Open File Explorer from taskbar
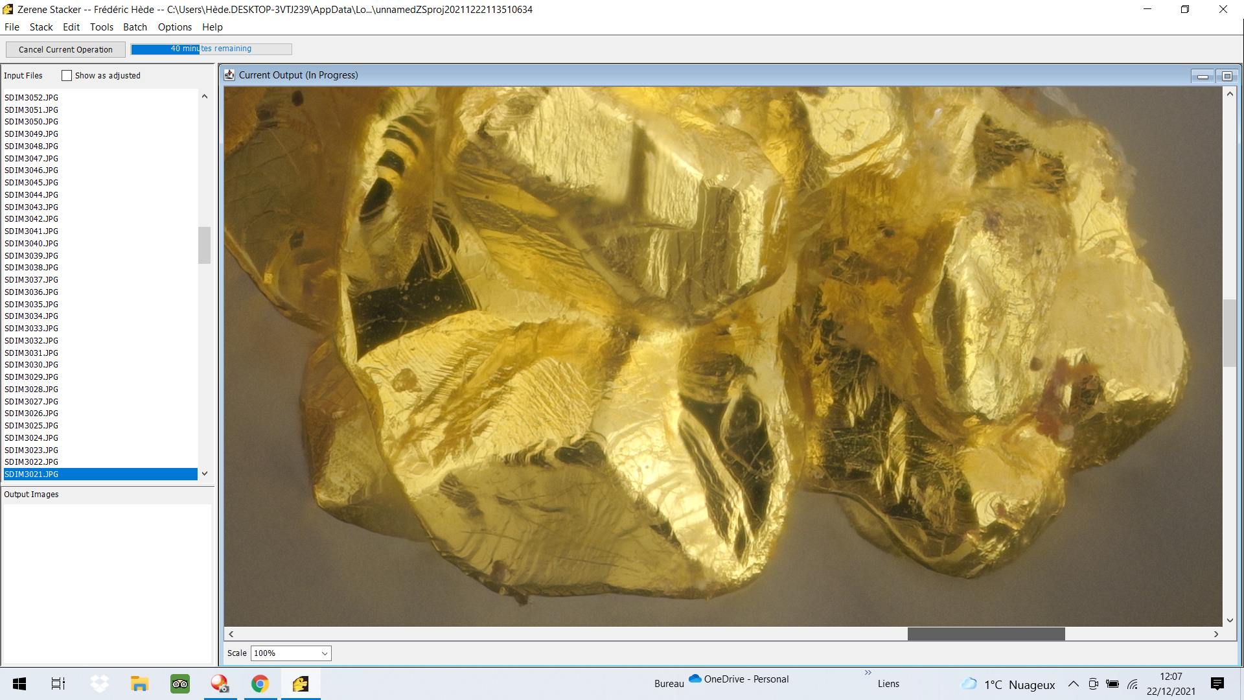 coord(139,684)
